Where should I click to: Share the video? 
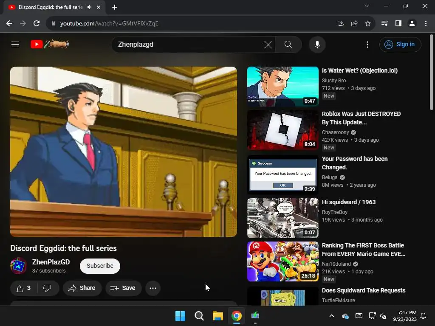(82, 288)
